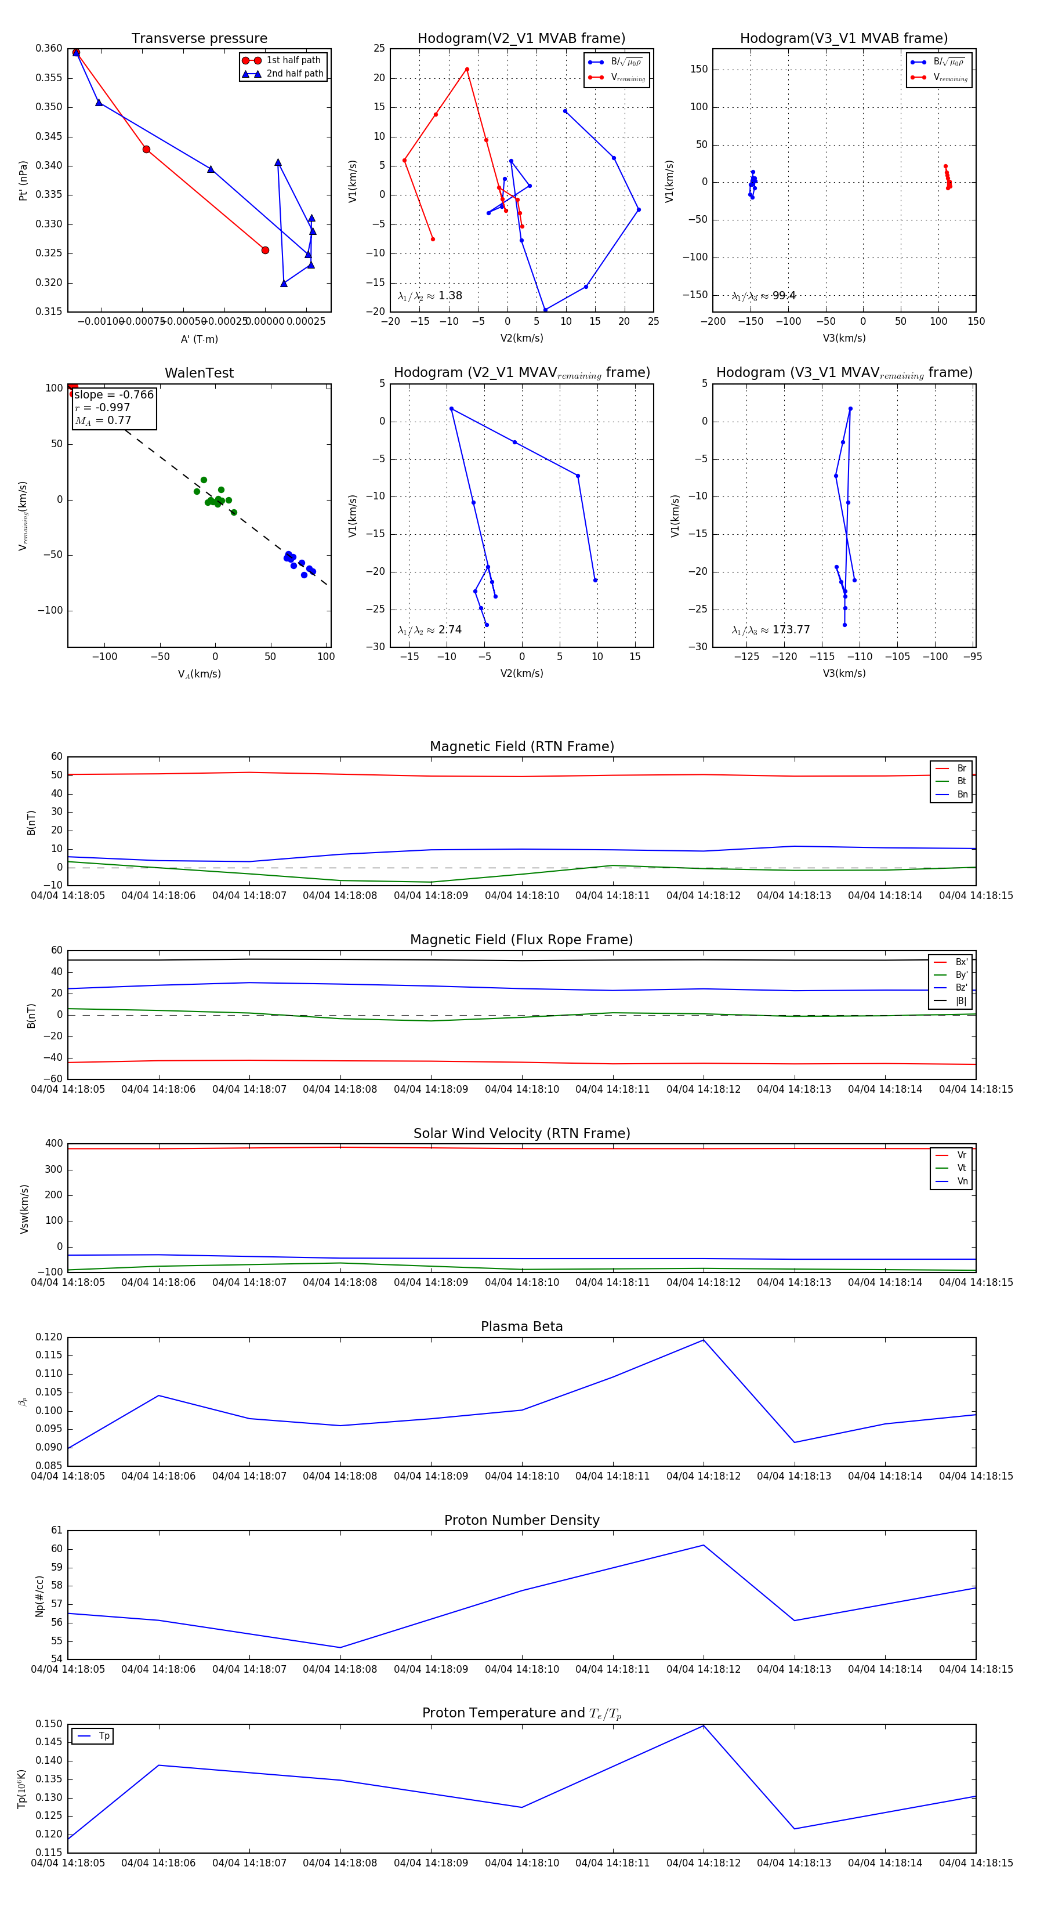Click the Bx' legend entry
Image resolution: width=1044 pixels, height=1914 pixels.
coord(951,962)
